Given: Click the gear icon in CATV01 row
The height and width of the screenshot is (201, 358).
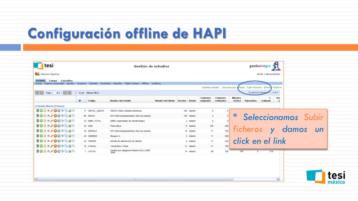Looking at the screenshot, I should [70, 151].
